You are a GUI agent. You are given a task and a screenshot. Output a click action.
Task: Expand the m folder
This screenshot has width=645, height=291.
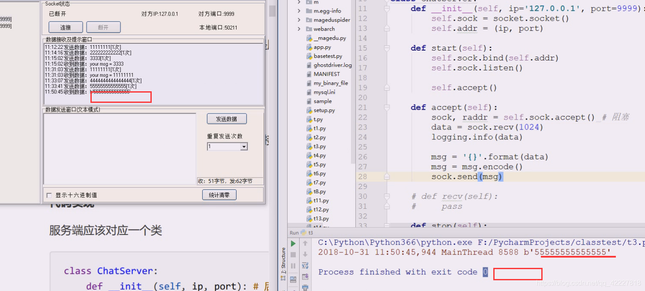click(299, 2)
